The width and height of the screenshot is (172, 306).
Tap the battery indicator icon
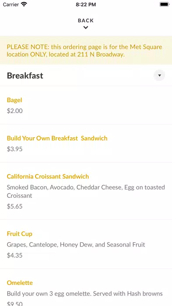coord(164,4)
